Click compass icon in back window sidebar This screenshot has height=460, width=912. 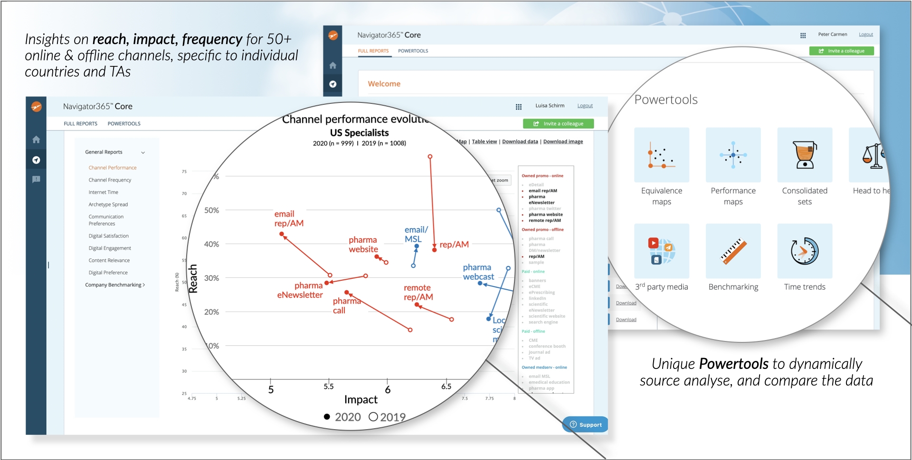[333, 84]
